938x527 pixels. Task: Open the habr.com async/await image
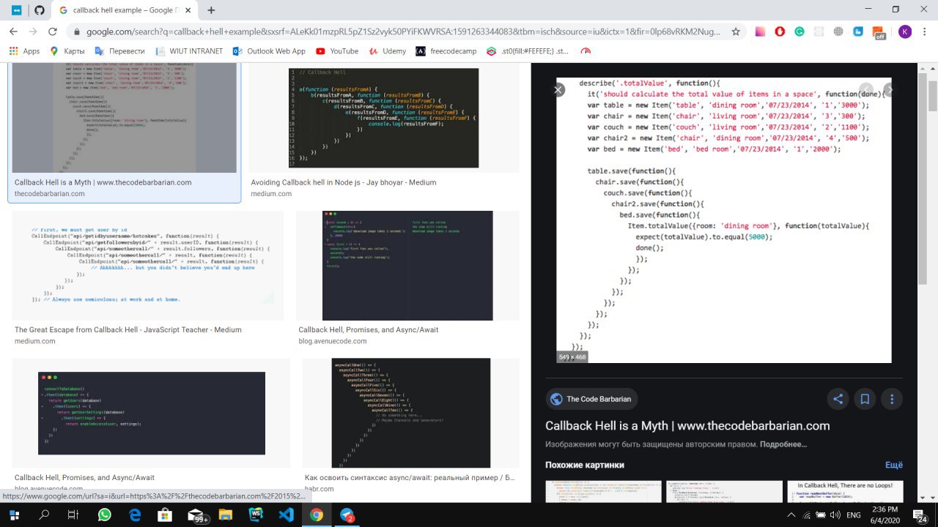[410, 413]
